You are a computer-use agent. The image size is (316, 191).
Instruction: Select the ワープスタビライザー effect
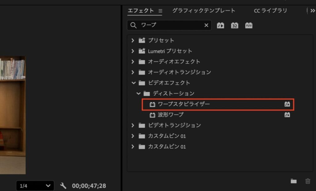coord(184,104)
